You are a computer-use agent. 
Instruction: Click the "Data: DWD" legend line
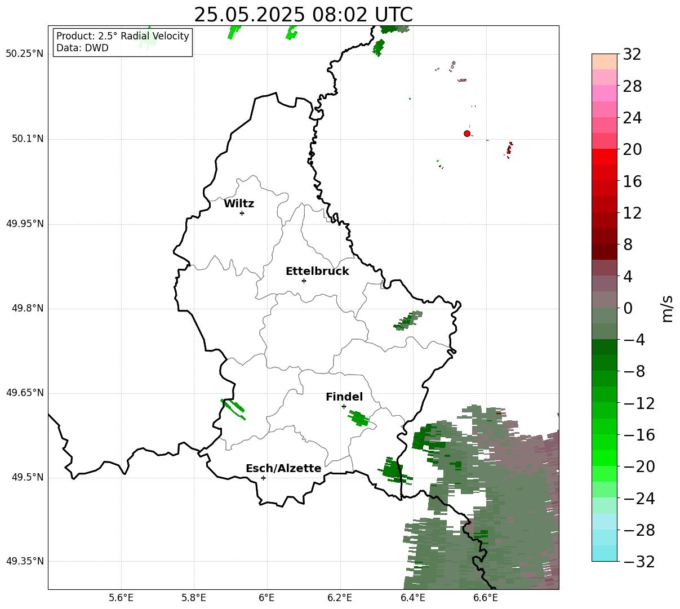pyautogui.click(x=82, y=48)
